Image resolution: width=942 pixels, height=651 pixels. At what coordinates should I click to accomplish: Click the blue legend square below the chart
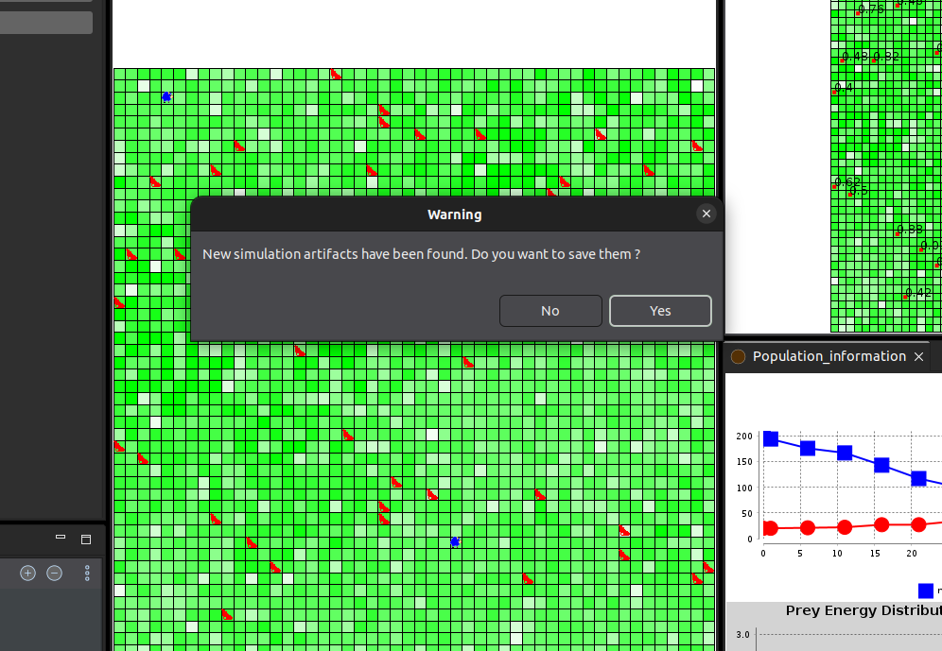pyautogui.click(x=926, y=591)
